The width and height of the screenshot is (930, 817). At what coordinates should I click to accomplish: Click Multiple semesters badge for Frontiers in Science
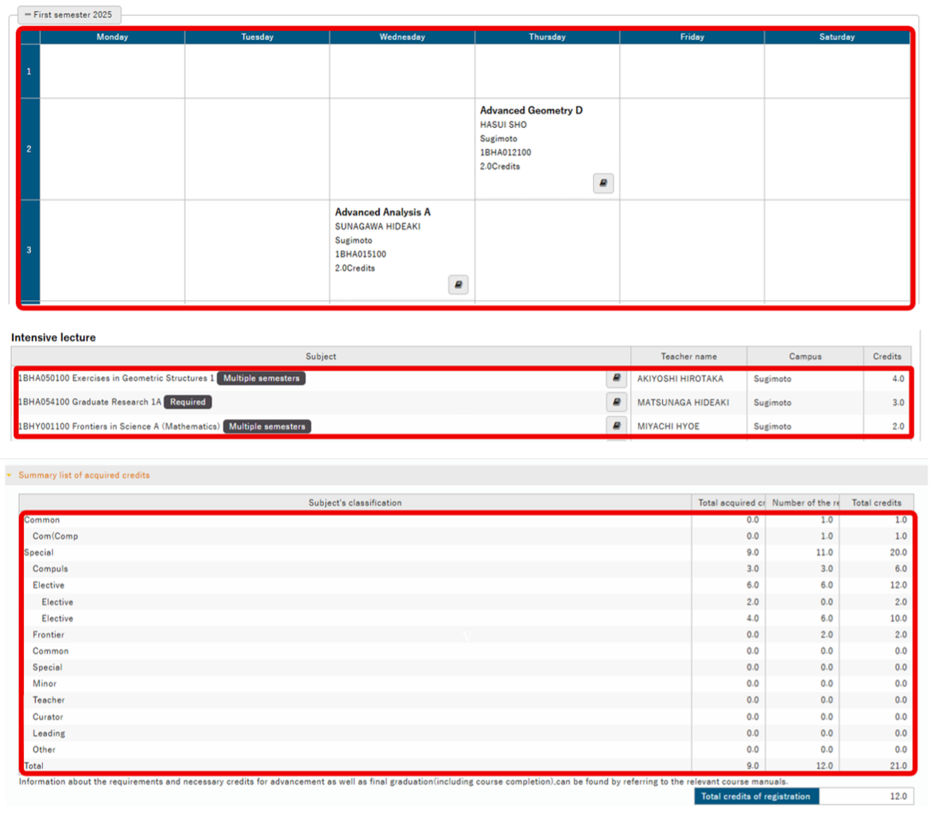coord(268,426)
